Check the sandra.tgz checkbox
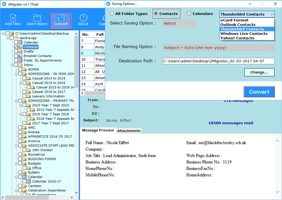The width and height of the screenshot is (282, 200). (x=12, y=38)
